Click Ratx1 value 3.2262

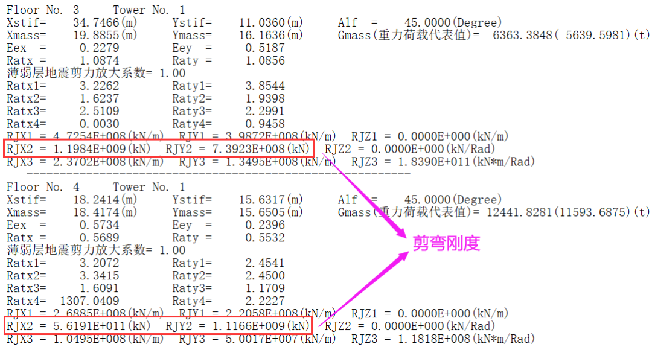pyautogui.click(x=100, y=86)
